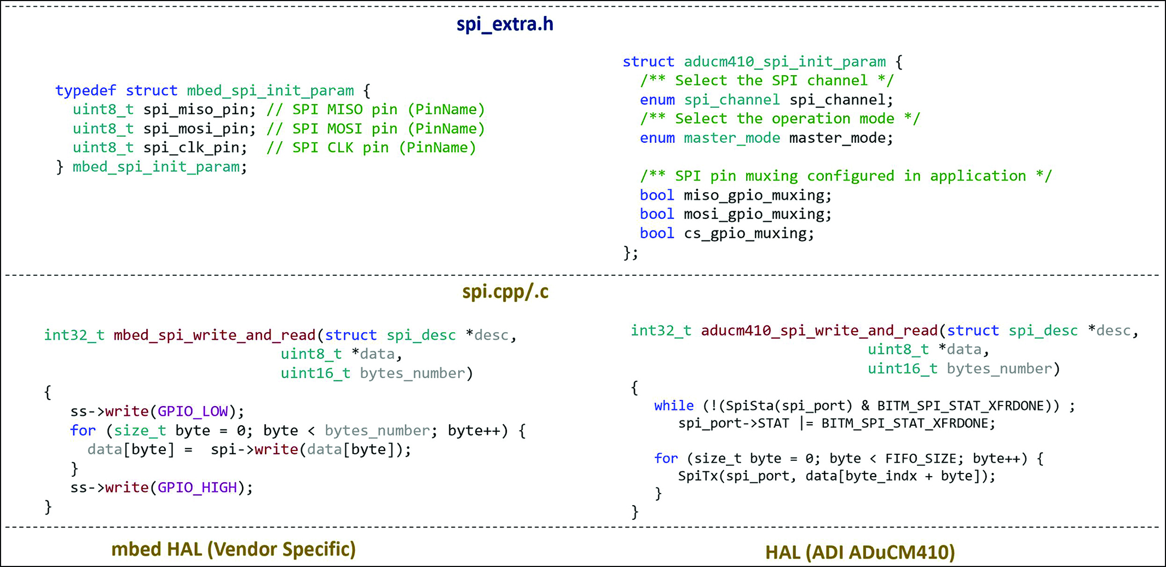
Task: Click the GPIO_LOW constant
Action: (193, 412)
